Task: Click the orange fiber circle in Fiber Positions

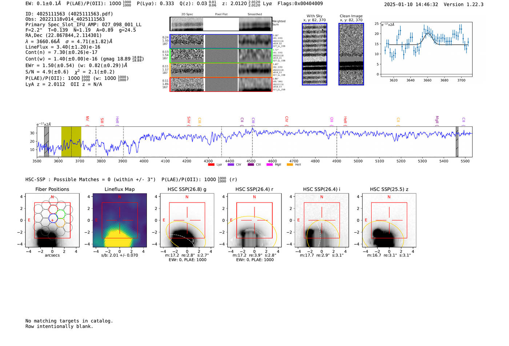Action: (61, 223)
